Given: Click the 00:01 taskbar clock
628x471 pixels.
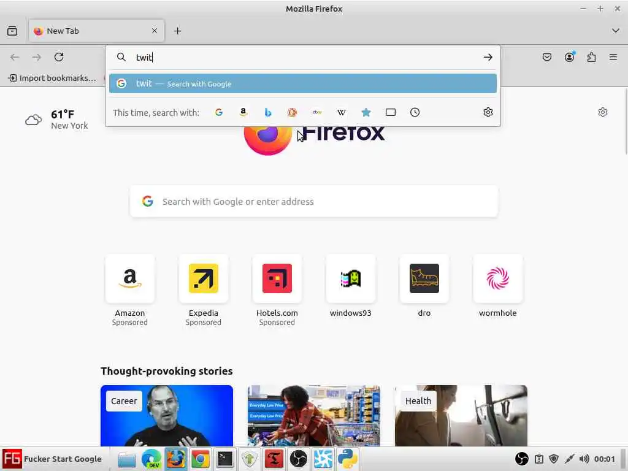Looking at the screenshot, I should [604, 459].
